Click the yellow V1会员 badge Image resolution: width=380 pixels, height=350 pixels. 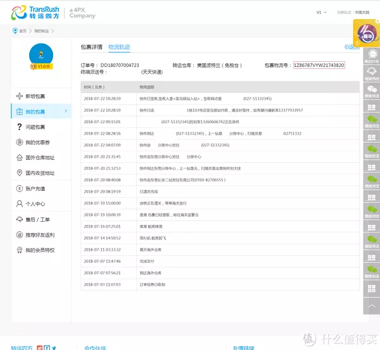pos(41,66)
